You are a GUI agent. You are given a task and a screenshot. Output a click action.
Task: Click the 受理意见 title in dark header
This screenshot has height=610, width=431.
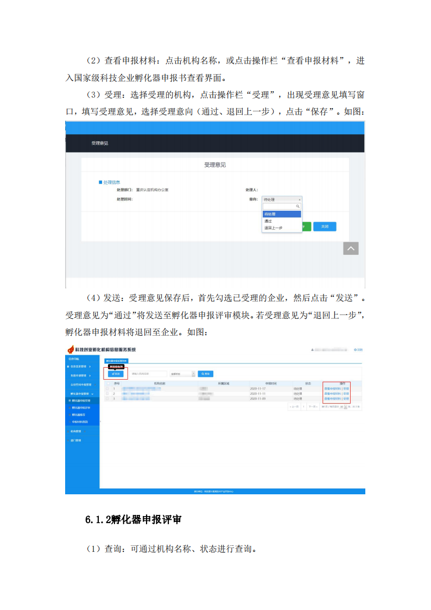click(99, 143)
